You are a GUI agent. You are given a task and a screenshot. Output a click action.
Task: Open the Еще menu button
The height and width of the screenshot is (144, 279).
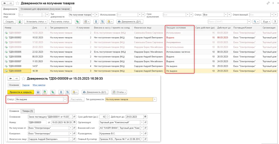(266, 22)
